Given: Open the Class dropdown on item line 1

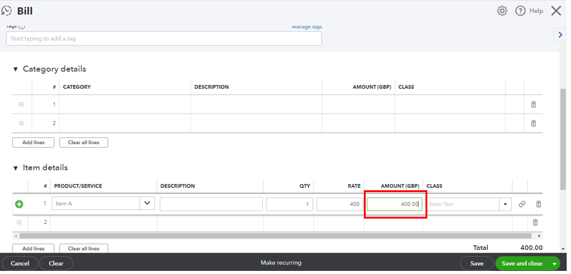Looking at the screenshot, I should [x=506, y=204].
